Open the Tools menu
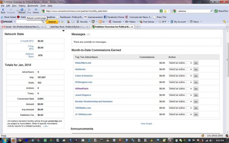 click(43, 6)
